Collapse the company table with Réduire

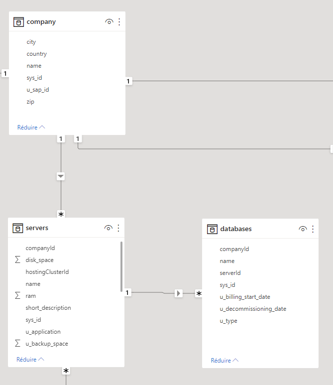point(31,127)
